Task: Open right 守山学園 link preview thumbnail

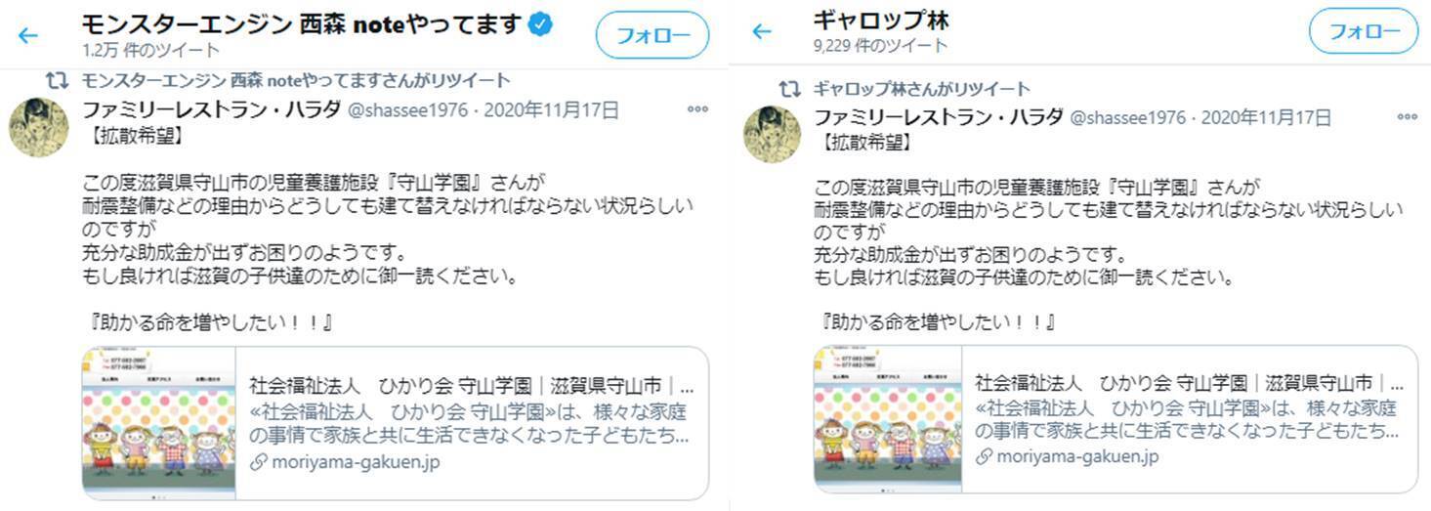Action: (887, 418)
